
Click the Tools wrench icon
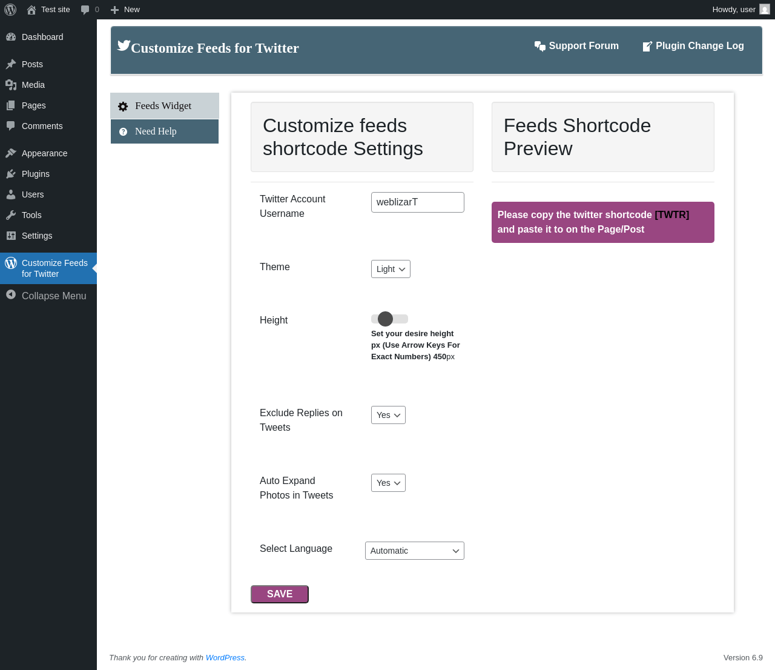[11, 215]
